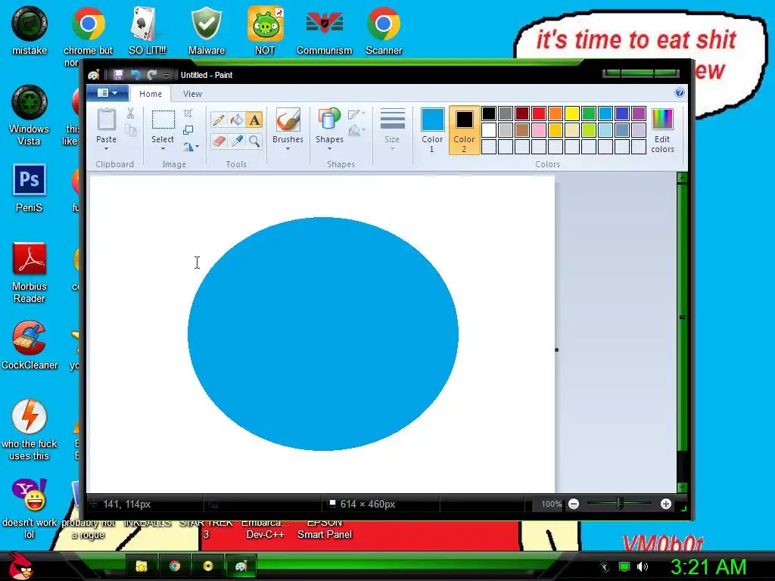Screen dimensions: 775x581
Task: Click the folder icon in taskbar
Action: 142,566
